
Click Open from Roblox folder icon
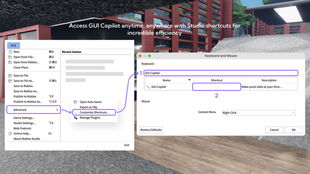coord(10,62)
